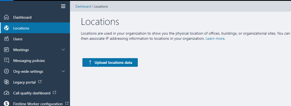The image size is (291, 106).
Task: Expand the Org-wide settings chevron
Action: tap(63, 71)
